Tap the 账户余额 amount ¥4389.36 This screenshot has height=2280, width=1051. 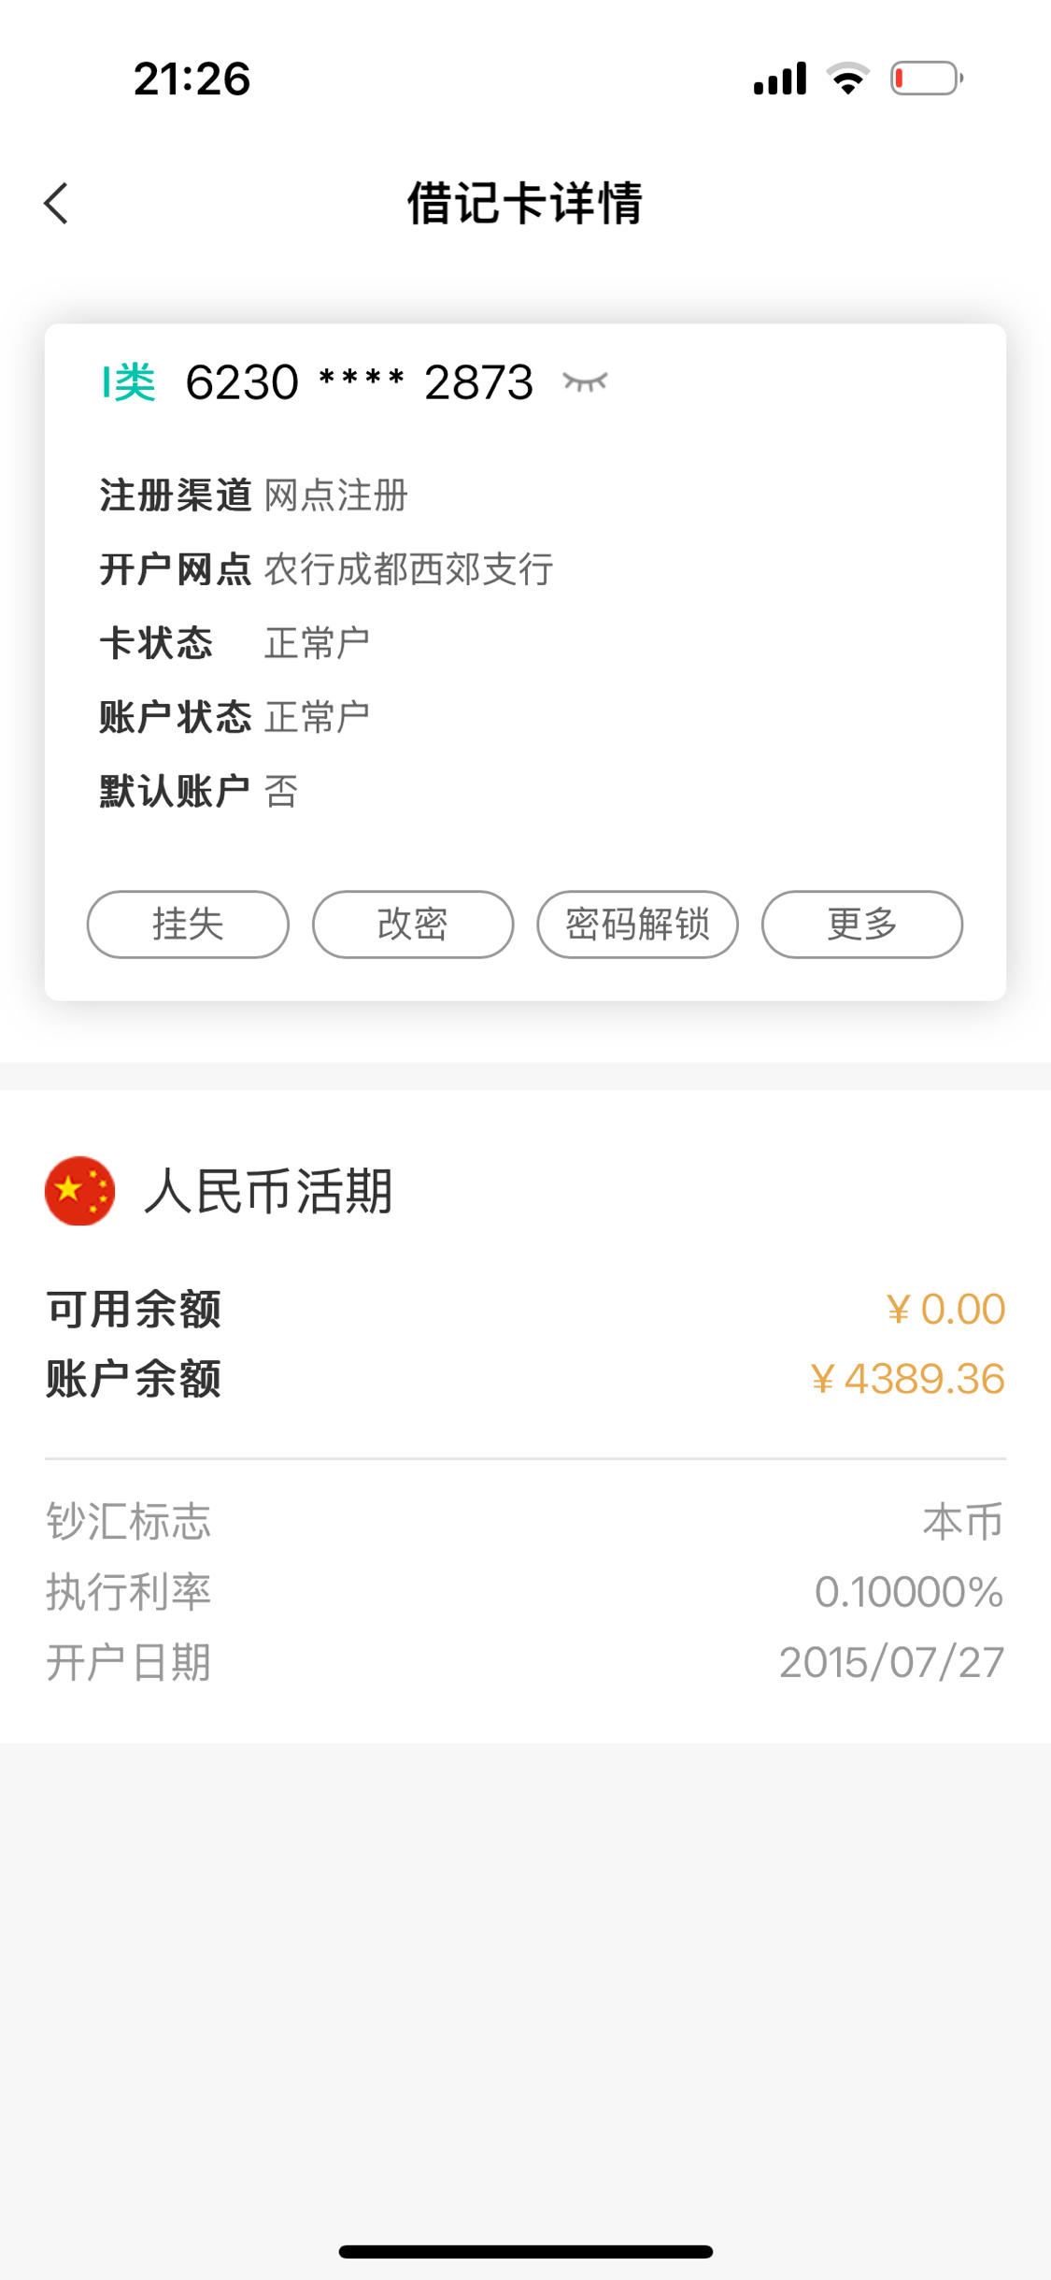(907, 1379)
